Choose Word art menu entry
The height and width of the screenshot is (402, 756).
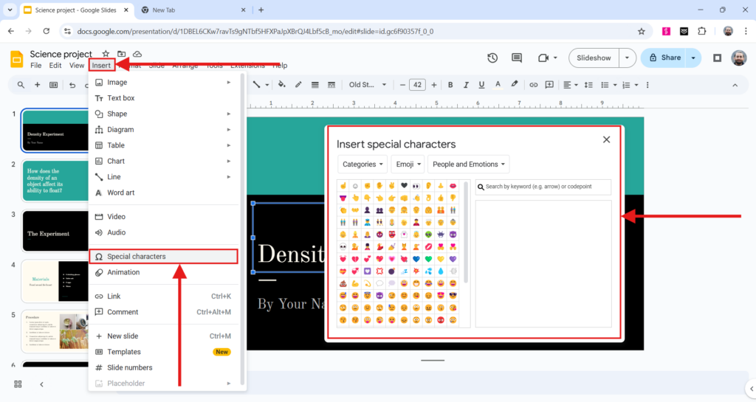coord(163,193)
